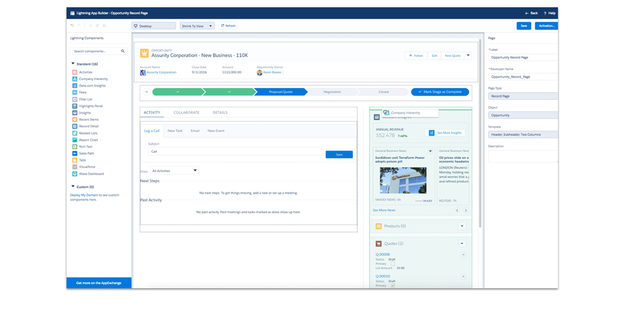The image size is (624, 333).
Task: Open the Shrink To View dropdown
Action: 197,25
